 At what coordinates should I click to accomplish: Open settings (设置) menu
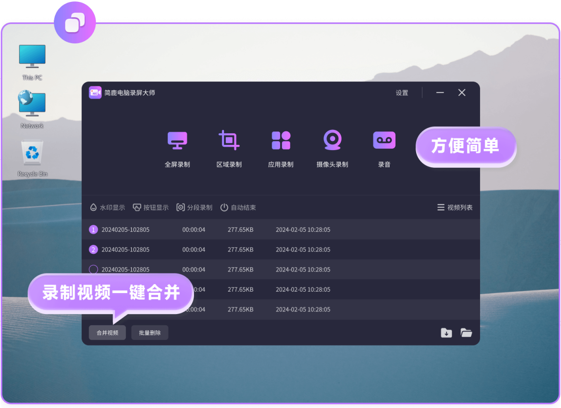[402, 93]
